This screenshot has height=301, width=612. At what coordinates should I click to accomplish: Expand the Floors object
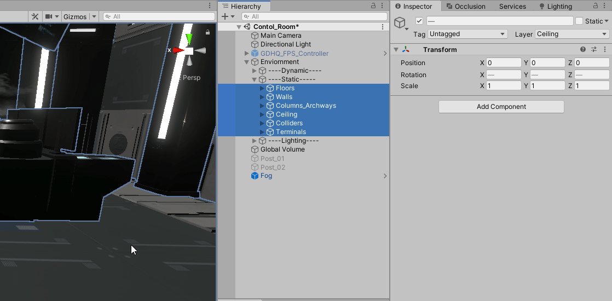262,88
